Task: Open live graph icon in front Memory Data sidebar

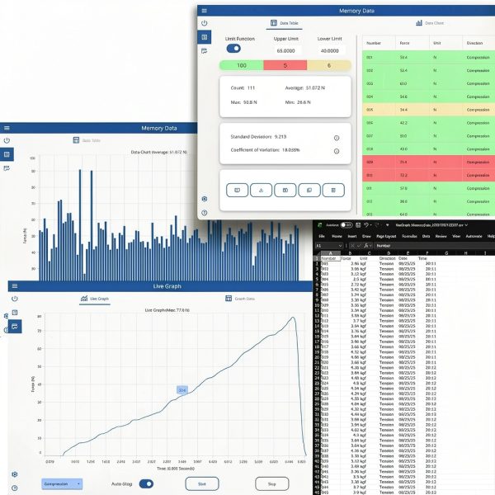Action: [x=205, y=51]
